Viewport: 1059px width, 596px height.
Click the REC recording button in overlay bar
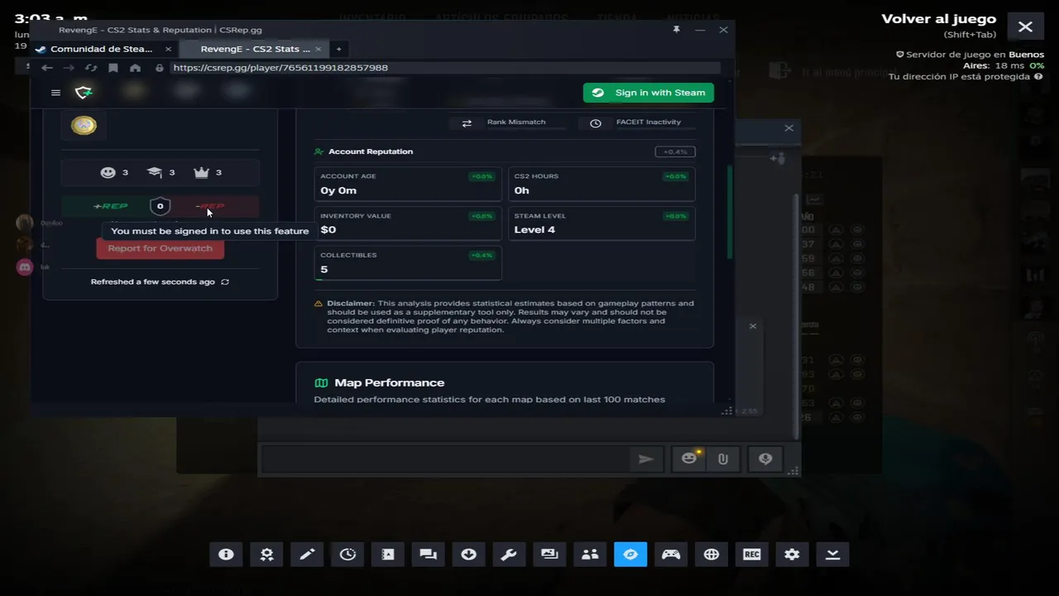pos(752,555)
